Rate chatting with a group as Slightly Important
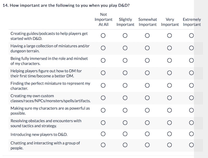 point(125,145)
